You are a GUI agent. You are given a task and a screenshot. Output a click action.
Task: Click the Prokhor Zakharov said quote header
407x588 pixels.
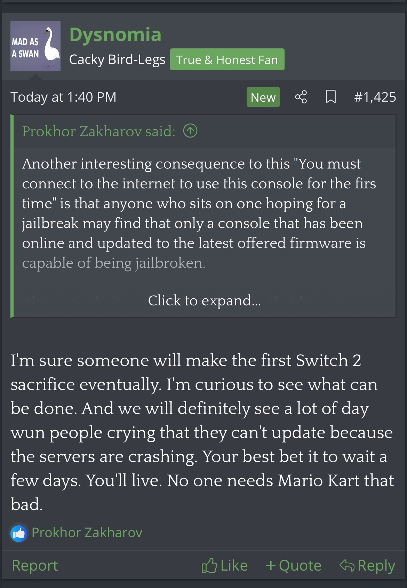[x=99, y=131]
